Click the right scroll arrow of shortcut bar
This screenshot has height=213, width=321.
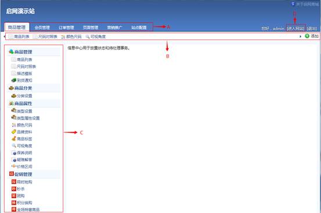[301, 37]
